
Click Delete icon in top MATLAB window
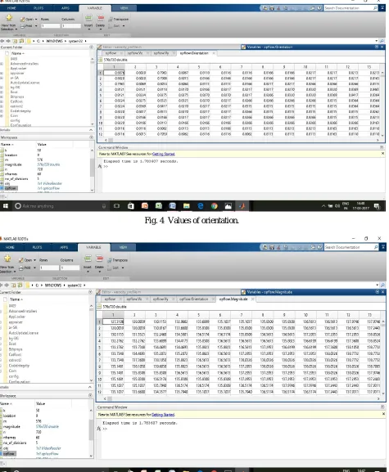click(101, 18)
